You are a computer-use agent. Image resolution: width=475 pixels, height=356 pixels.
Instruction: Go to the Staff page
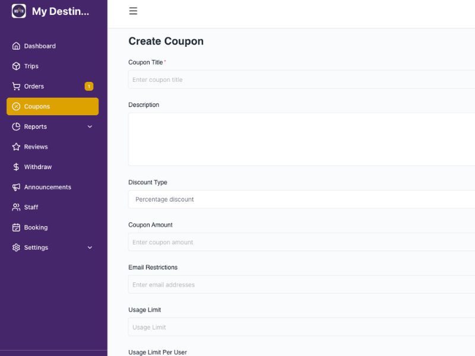point(52,207)
